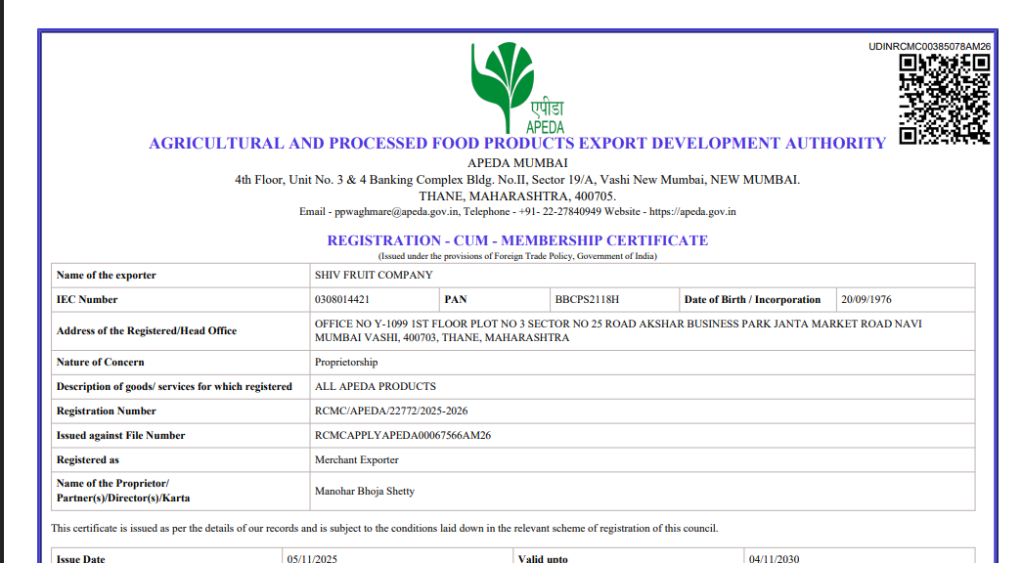This screenshot has height=563, width=1022.
Task: Open the https://apeda.gov.in website link
Action: click(692, 211)
